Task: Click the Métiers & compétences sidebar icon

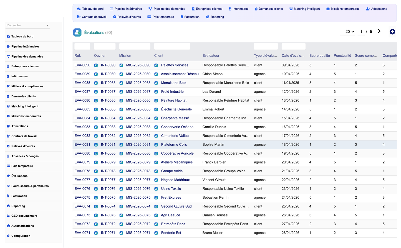Action: click(x=8, y=86)
